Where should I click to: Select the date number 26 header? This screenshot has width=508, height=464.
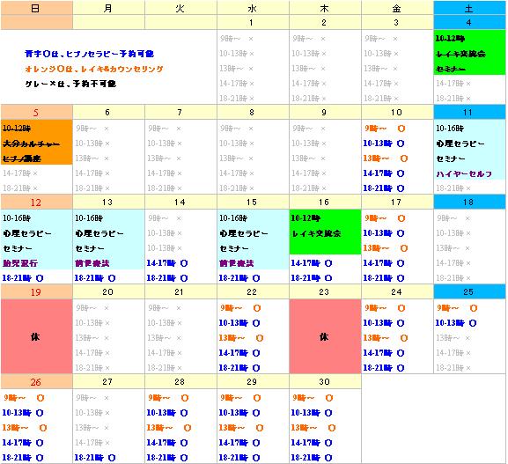pyautogui.click(x=37, y=382)
